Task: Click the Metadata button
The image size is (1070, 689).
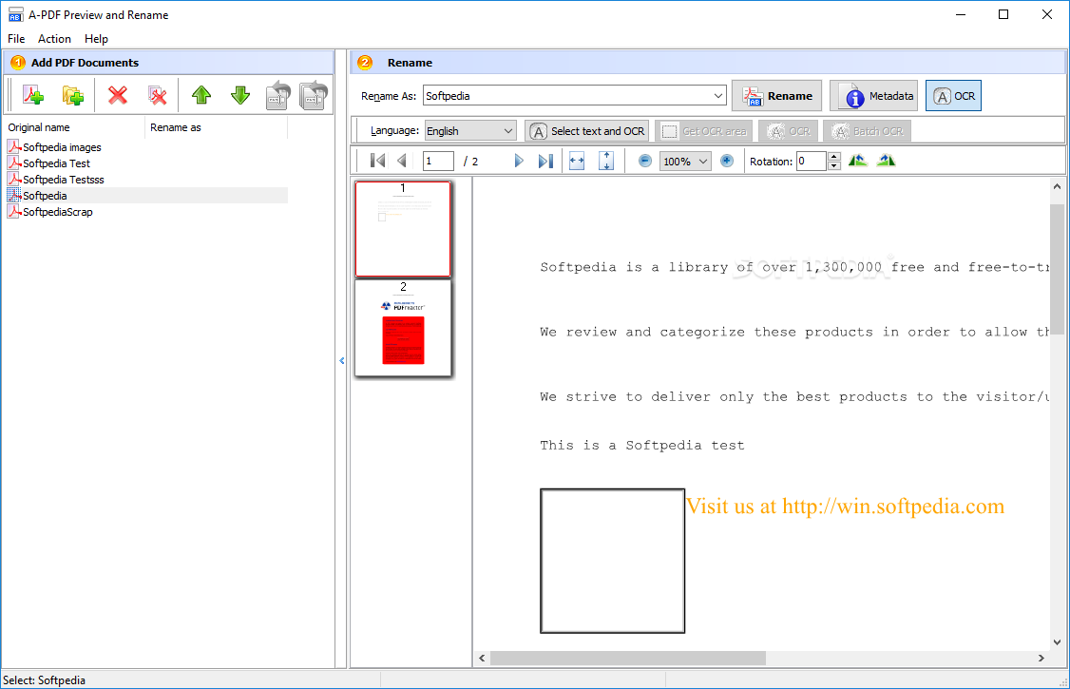Action: pyautogui.click(x=873, y=95)
